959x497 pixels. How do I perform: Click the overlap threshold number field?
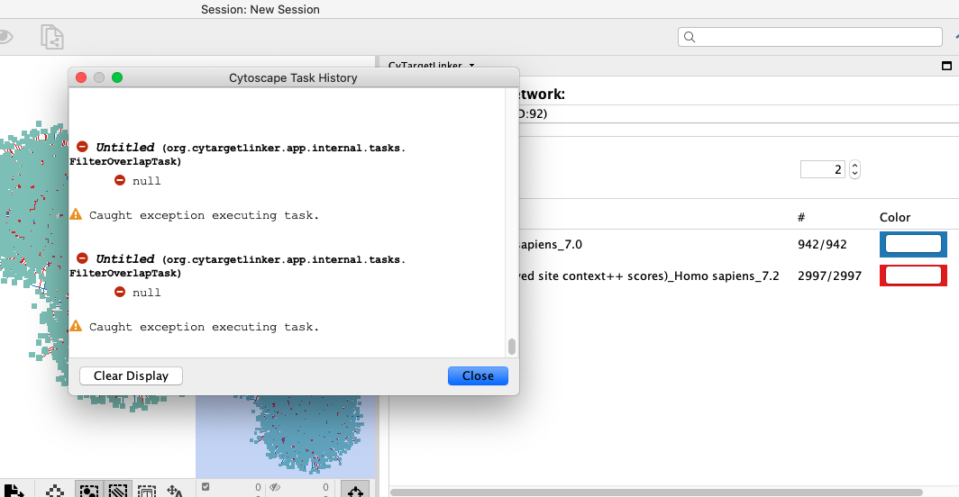pos(822,169)
